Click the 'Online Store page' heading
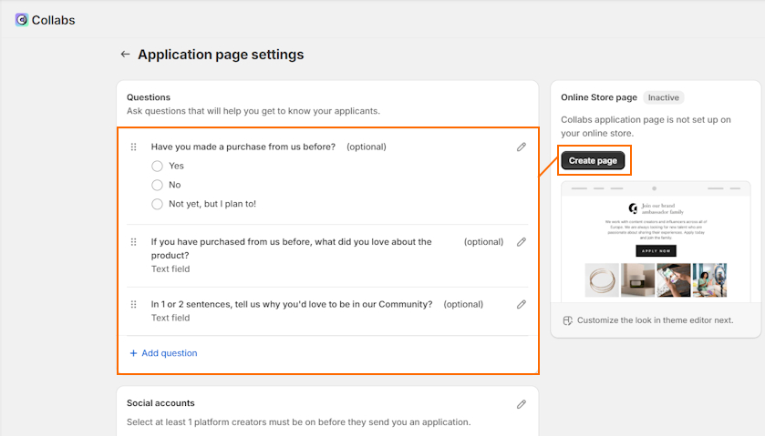 599,97
